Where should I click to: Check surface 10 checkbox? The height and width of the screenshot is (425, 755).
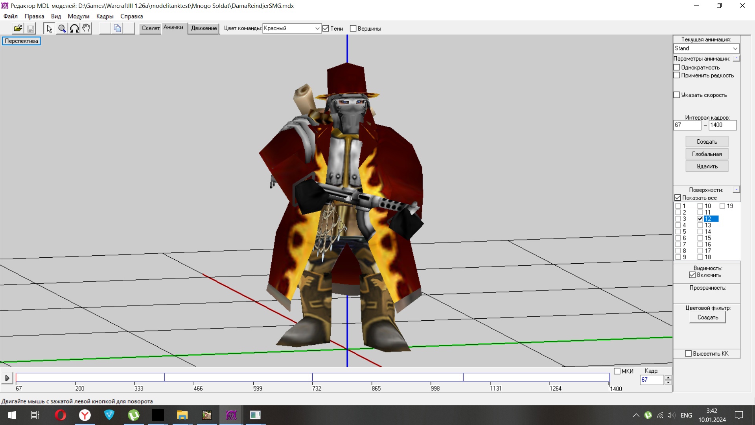(x=700, y=206)
